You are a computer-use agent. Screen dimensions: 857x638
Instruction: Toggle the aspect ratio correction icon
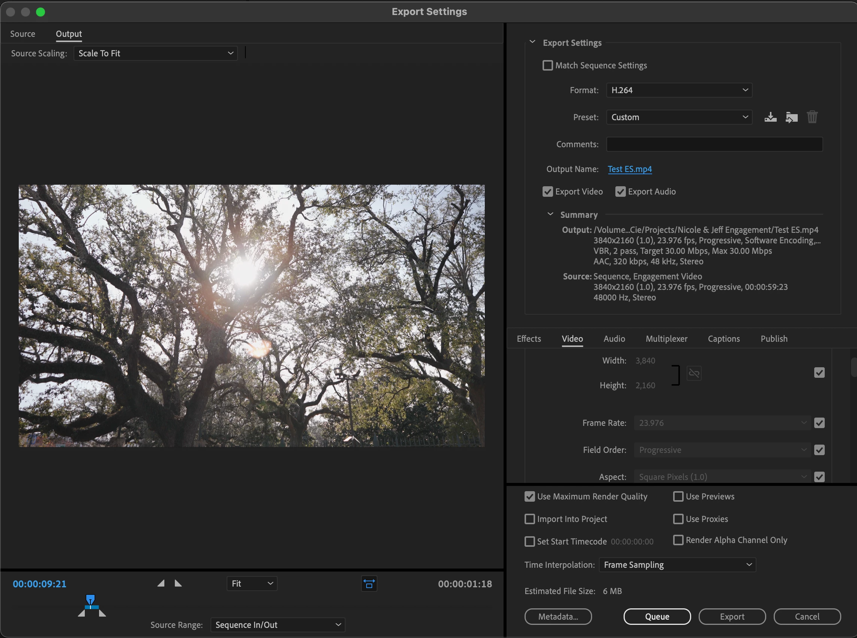pyautogui.click(x=369, y=584)
